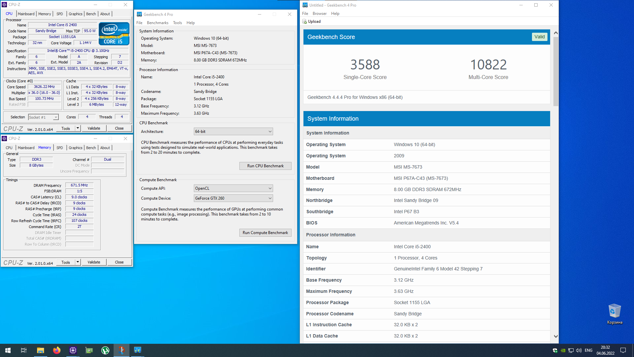Click the Tools button in the upper CPU-Z window
Viewport: 634px width, 357px height.
click(66, 128)
